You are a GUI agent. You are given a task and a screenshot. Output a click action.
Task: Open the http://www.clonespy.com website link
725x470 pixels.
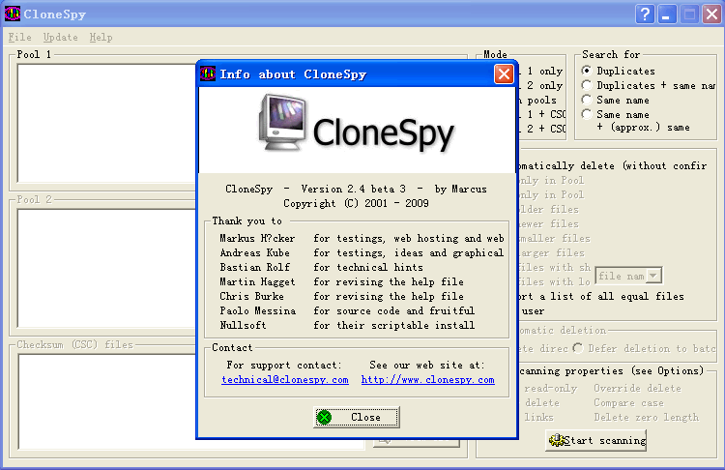pyautogui.click(x=427, y=380)
